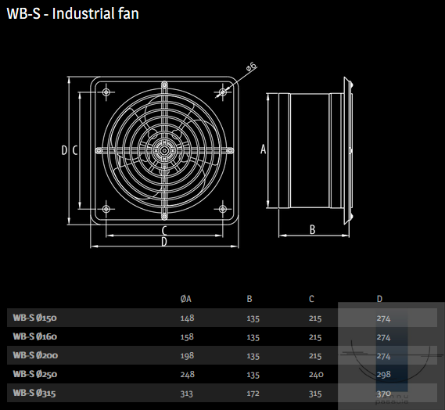Click the ØA column header

(x=186, y=299)
